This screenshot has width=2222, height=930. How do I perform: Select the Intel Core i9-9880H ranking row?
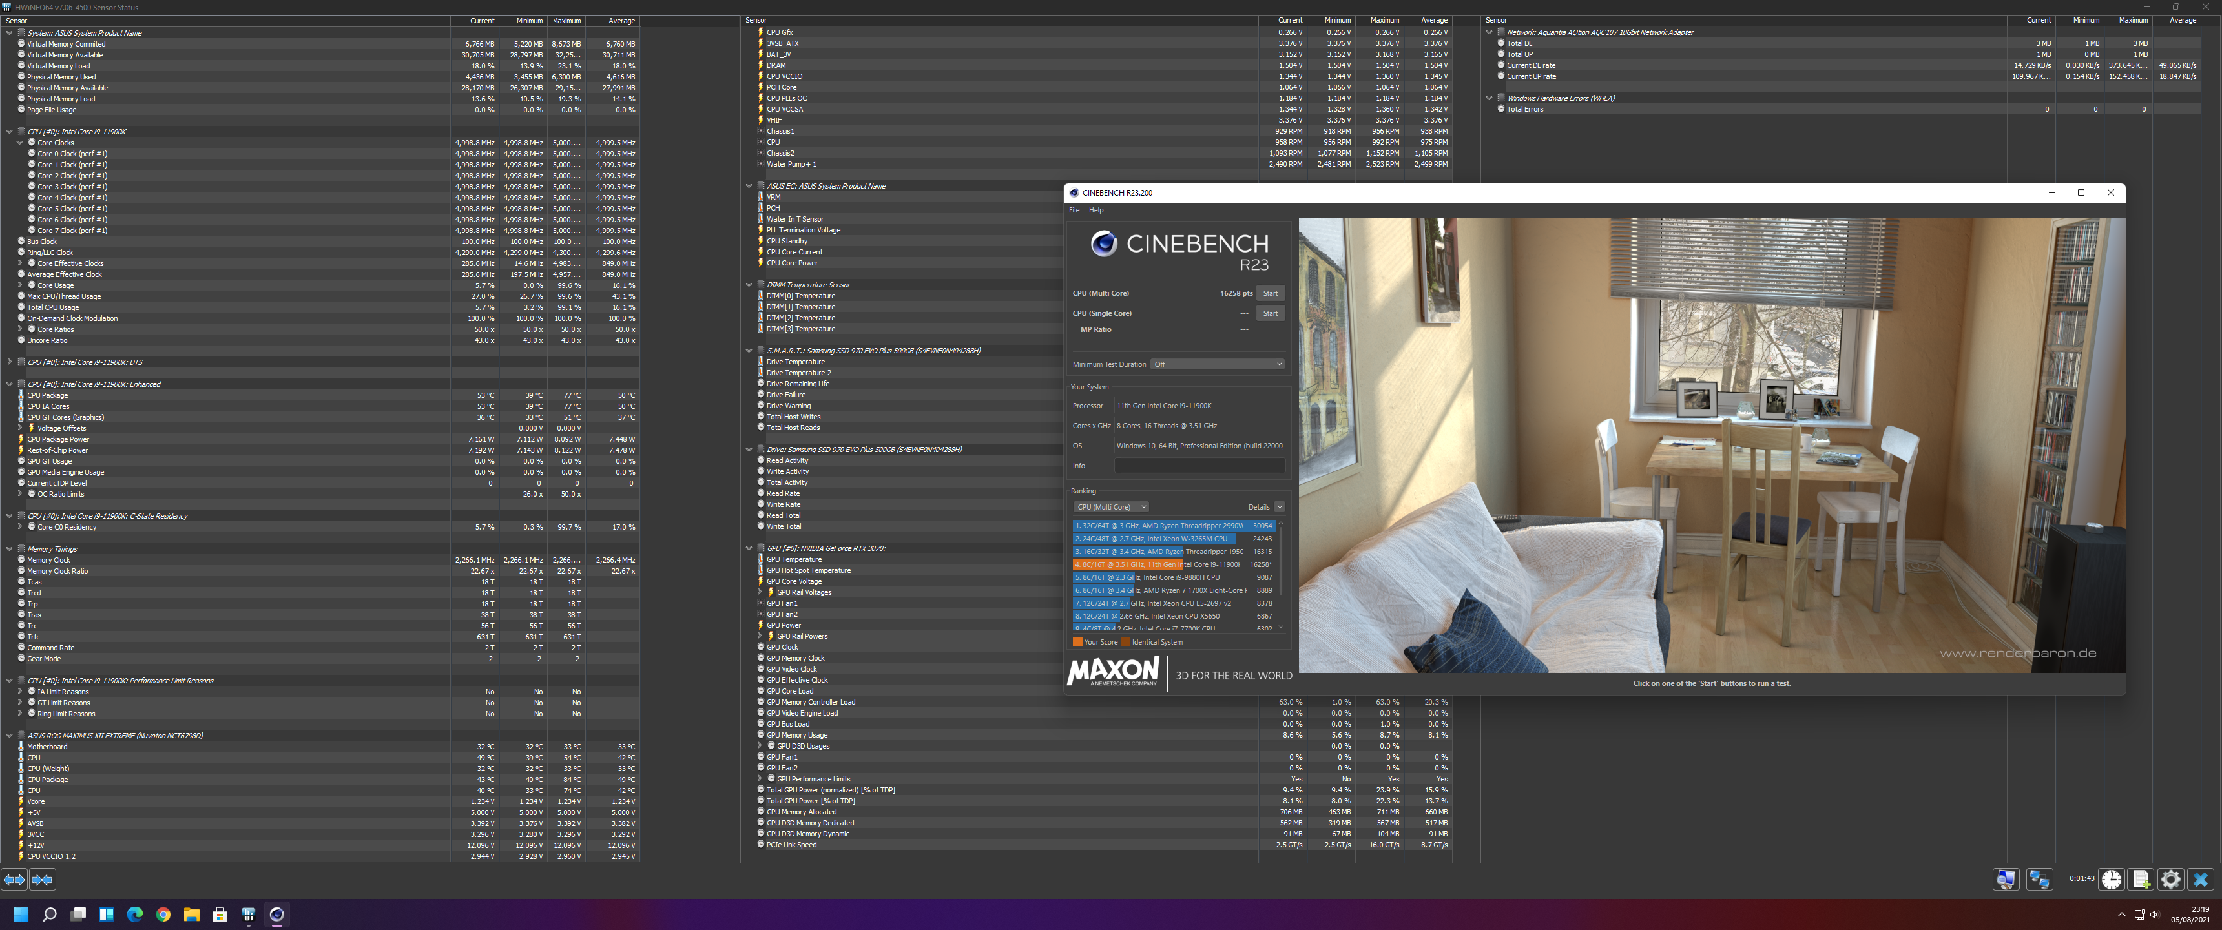pyautogui.click(x=1173, y=577)
